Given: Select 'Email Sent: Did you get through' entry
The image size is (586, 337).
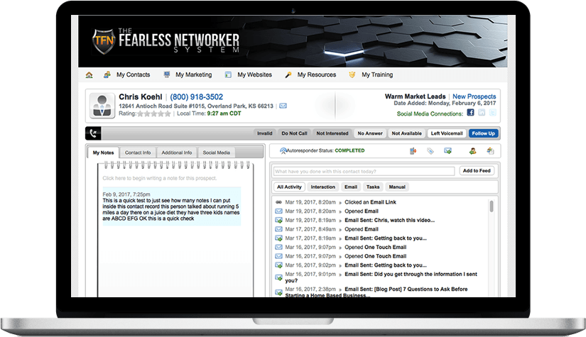Looking at the screenshot, I should 381,277.
